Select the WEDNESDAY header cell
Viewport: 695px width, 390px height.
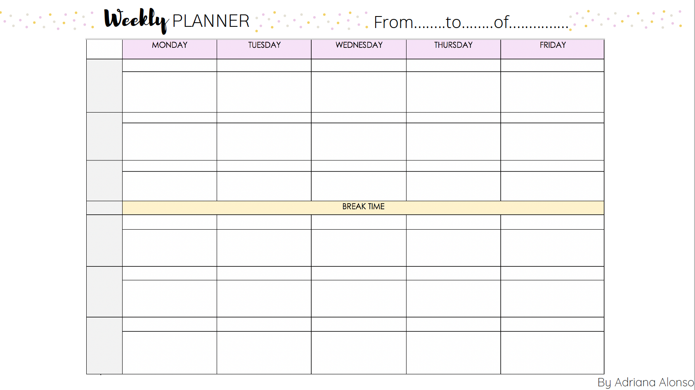[359, 49]
